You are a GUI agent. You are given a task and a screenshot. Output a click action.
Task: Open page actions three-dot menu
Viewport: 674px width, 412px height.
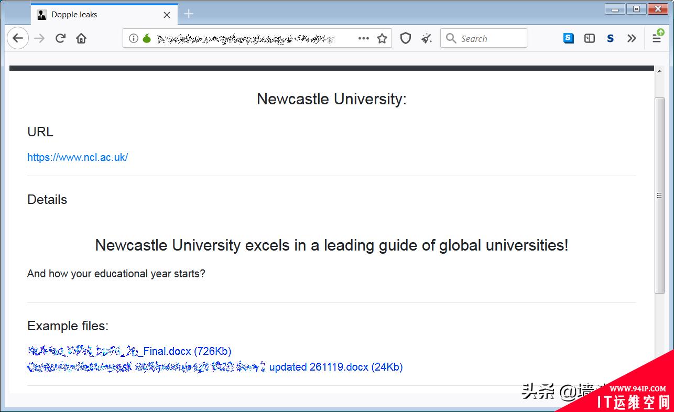364,38
